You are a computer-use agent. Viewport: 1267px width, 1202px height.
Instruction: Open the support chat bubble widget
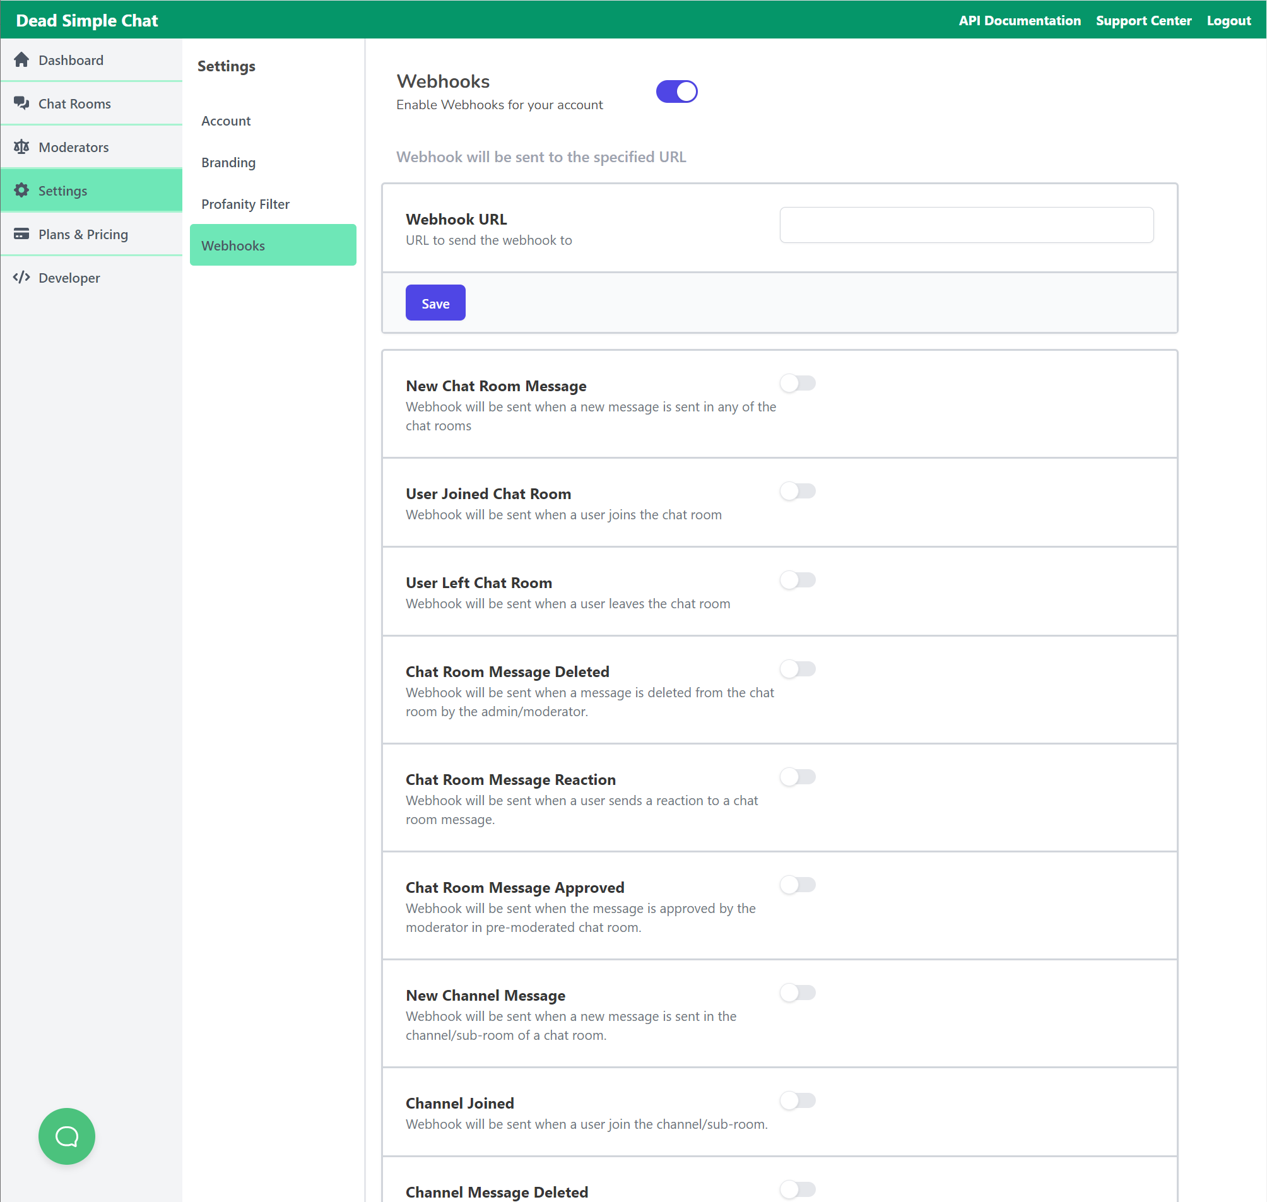tap(66, 1136)
